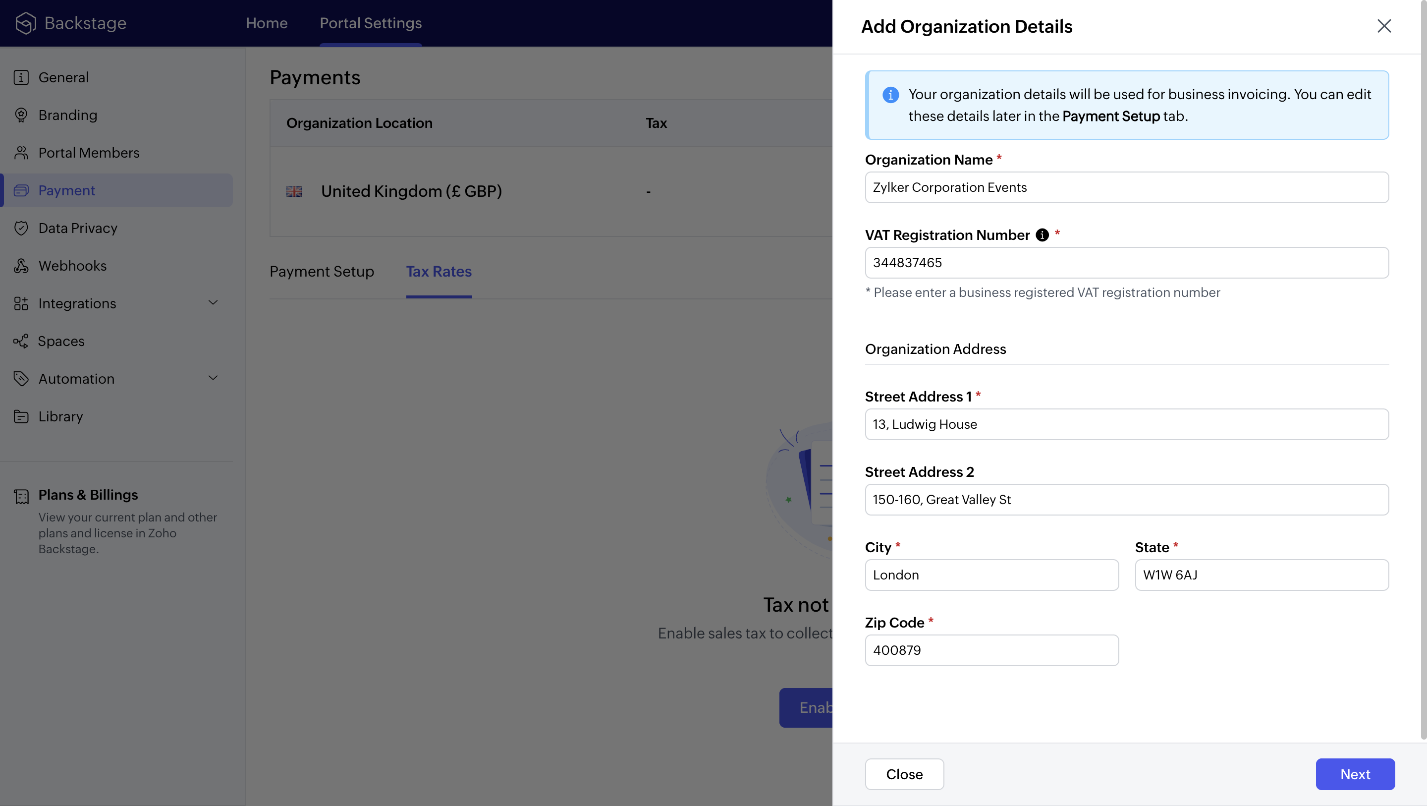Click the State input field
1427x806 pixels.
[1261, 575]
